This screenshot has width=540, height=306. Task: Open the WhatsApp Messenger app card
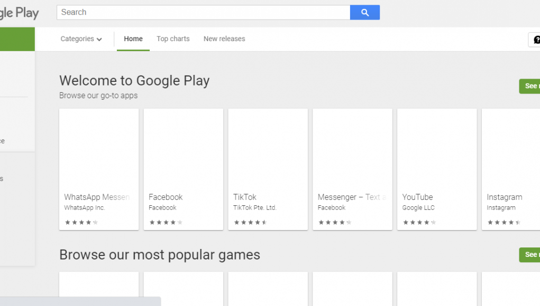point(99,153)
